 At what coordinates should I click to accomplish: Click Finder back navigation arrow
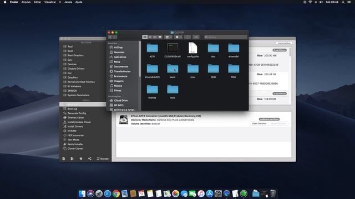[x=110, y=37]
